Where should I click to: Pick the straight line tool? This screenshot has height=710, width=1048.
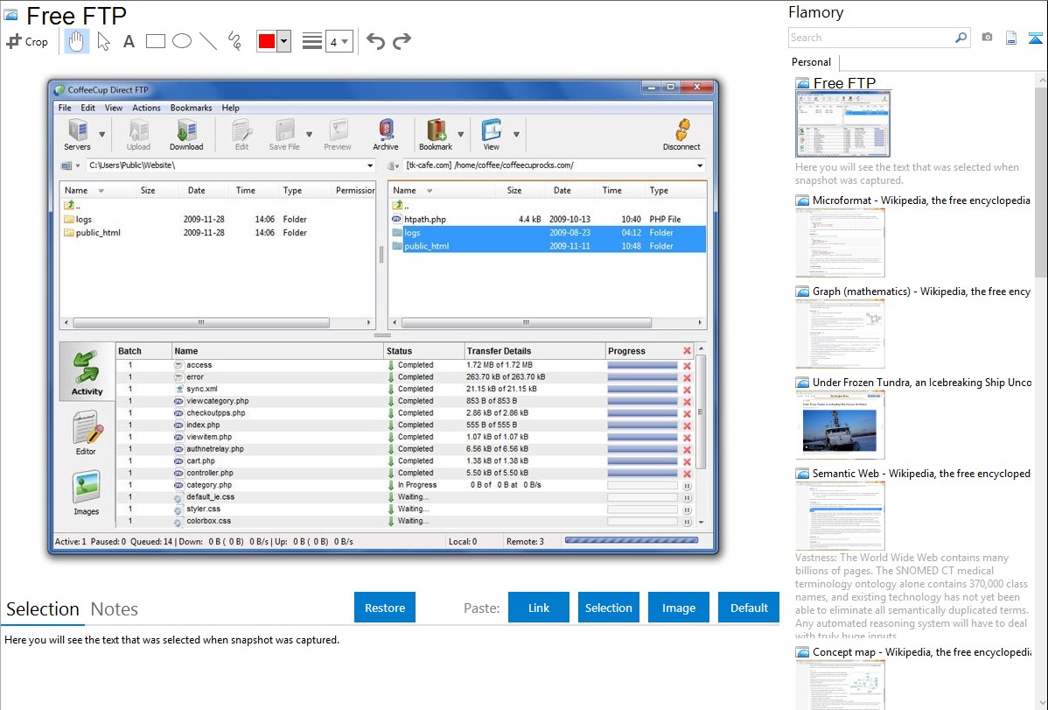(208, 41)
